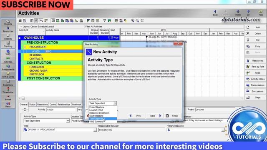This screenshot has width=267, height=150.
Task: Open the Codes details tab
Action: click(x=53, y=105)
